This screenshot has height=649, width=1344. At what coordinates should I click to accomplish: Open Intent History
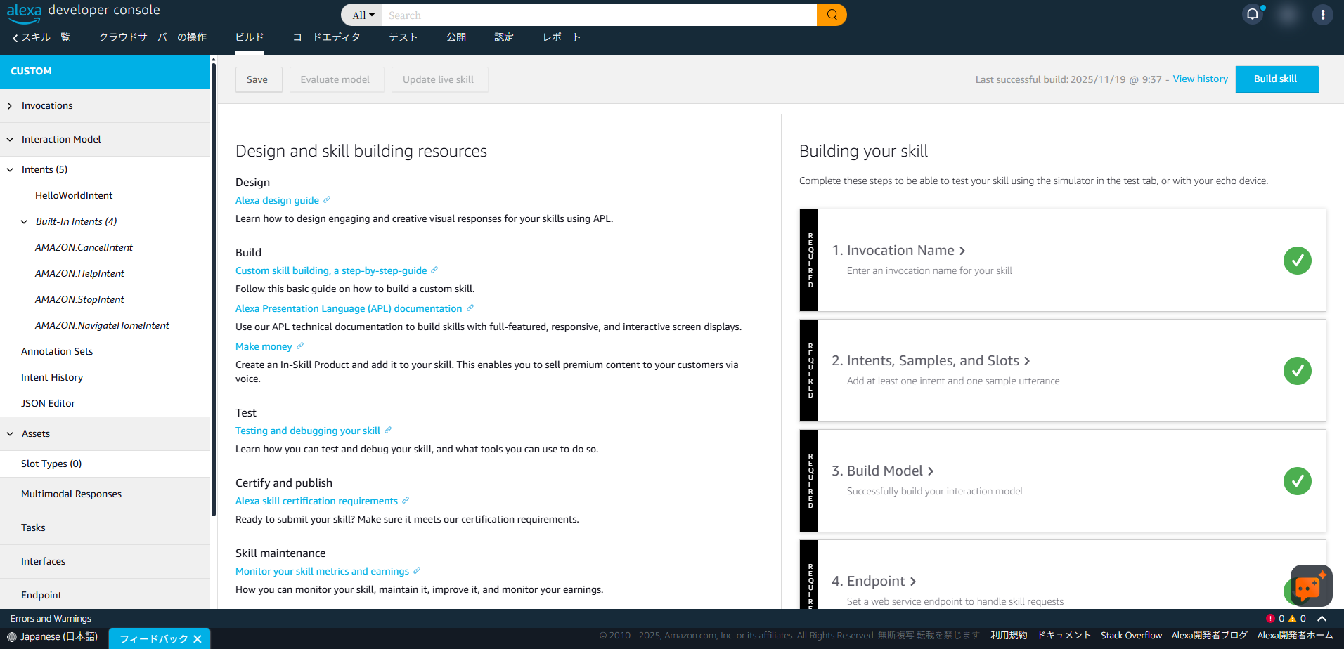click(x=52, y=377)
